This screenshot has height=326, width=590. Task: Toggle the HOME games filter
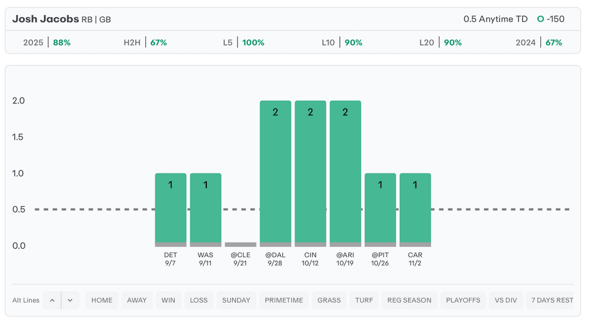click(102, 300)
